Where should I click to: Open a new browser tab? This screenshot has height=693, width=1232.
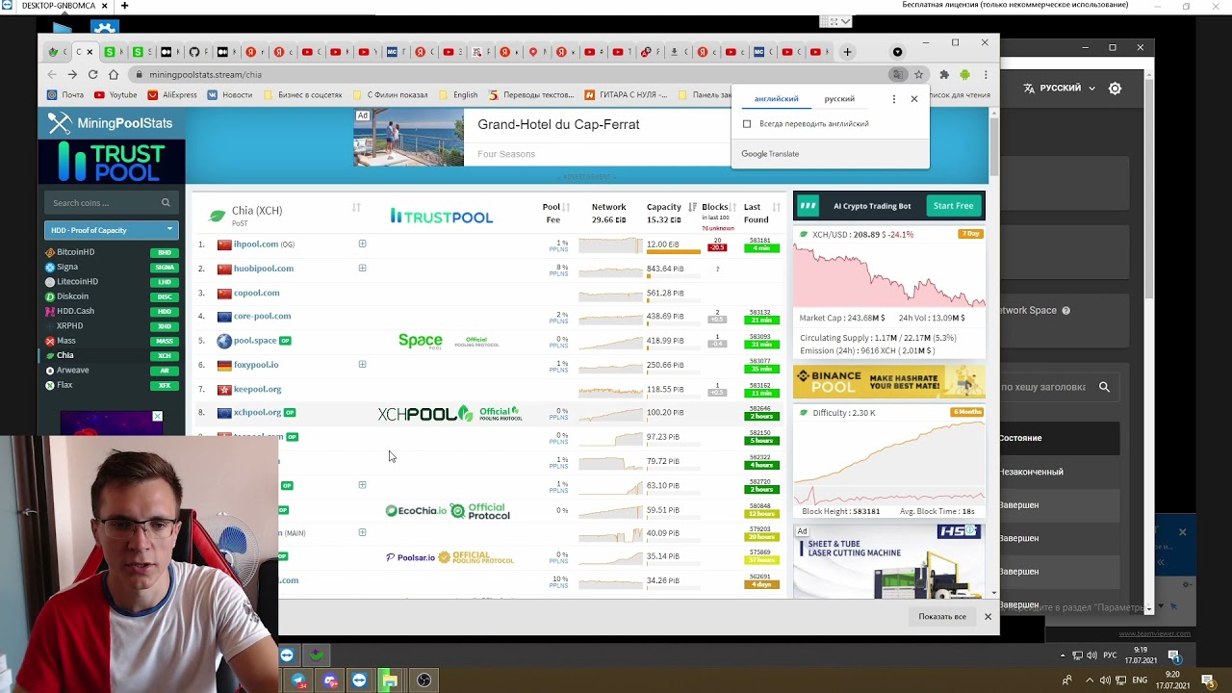pyautogui.click(x=847, y=52)
